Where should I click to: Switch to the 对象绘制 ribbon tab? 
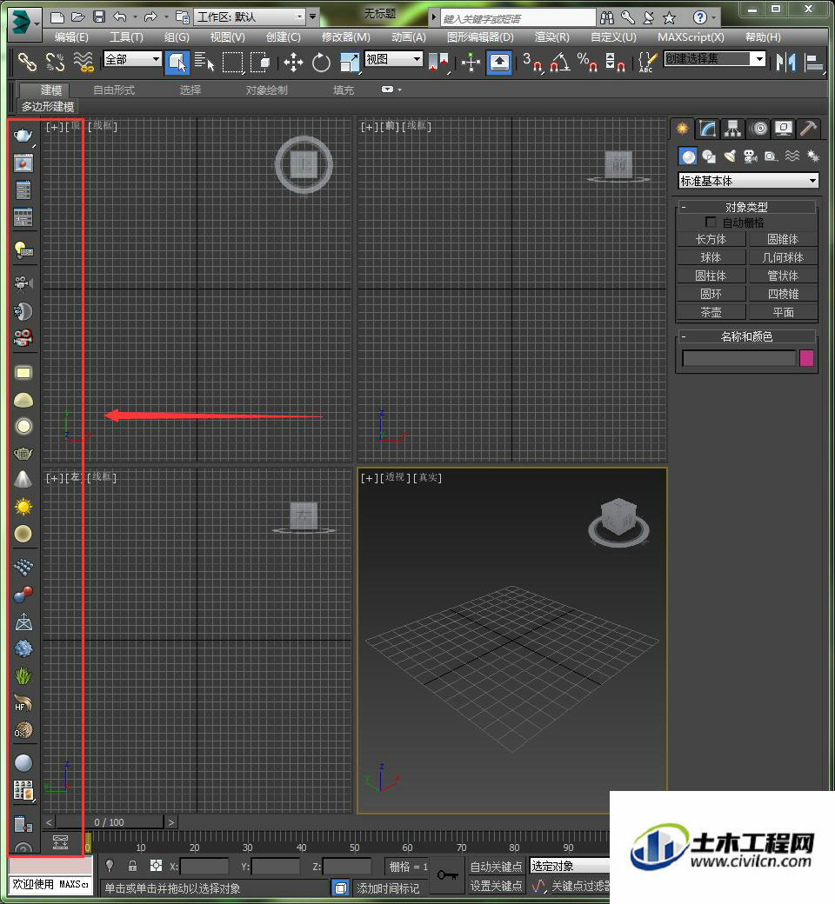tap(267, 90)
